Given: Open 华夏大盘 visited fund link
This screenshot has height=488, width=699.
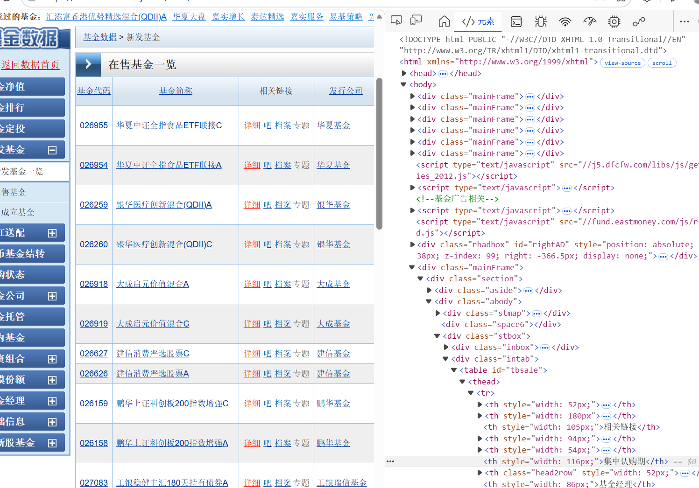Looking at the screenshot, I should 189,17.
